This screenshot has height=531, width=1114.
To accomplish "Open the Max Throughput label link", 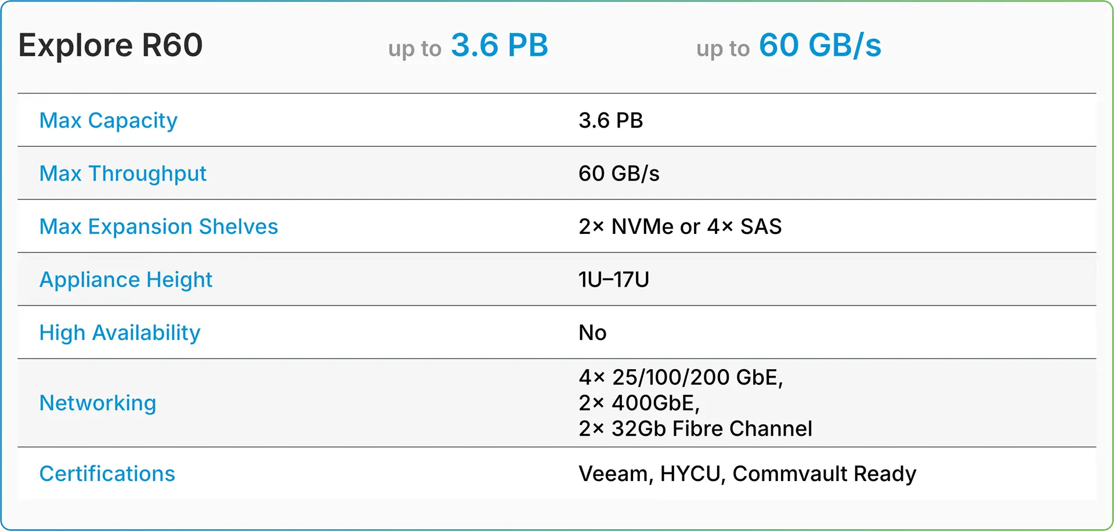I will pos(123,174).
